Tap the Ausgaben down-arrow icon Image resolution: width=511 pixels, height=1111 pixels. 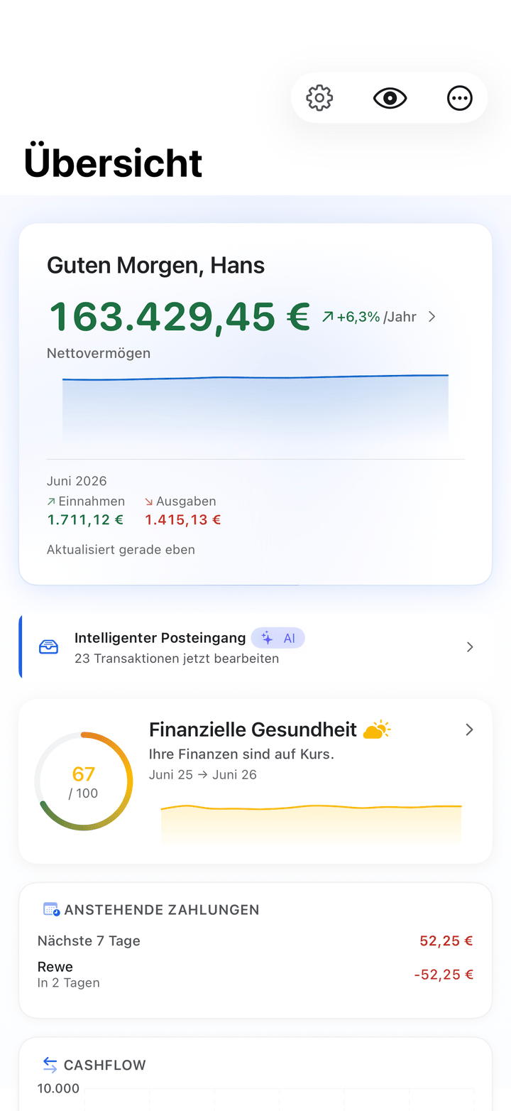pyautogui.click(x=149, y=502)
